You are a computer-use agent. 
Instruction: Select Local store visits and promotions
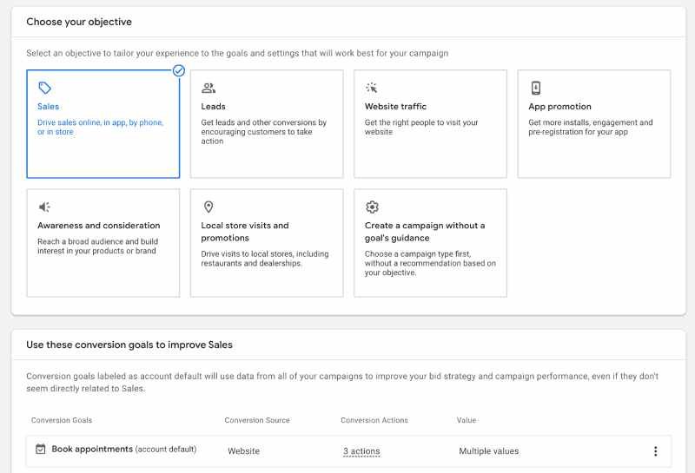coord(267,243)
